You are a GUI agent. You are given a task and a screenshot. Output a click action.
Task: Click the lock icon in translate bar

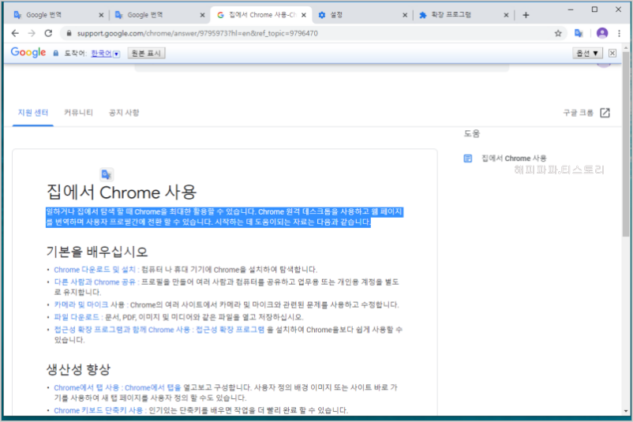coord(56,54)
